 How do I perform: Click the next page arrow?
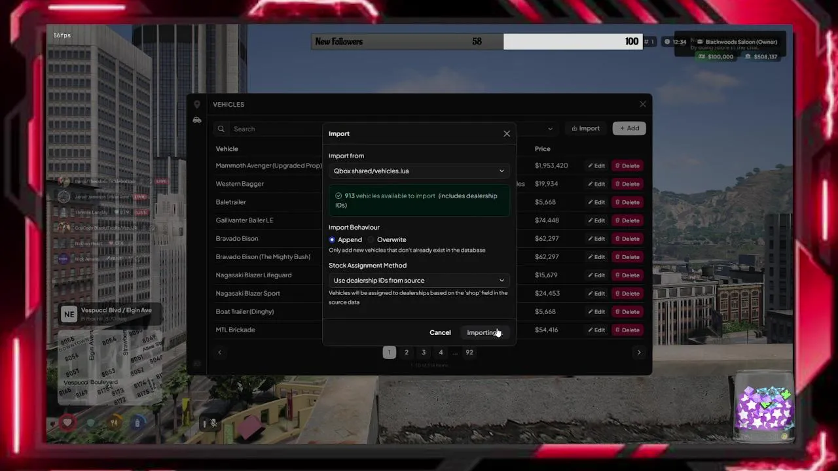coord(639,353)
